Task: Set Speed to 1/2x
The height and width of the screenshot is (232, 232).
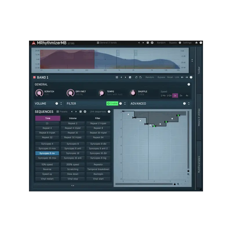Action: 169,96
